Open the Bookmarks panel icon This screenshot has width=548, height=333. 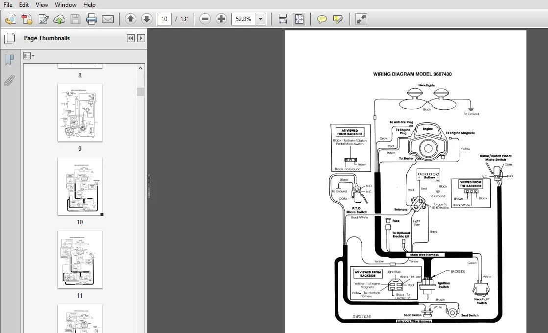[x=9, y=60]
